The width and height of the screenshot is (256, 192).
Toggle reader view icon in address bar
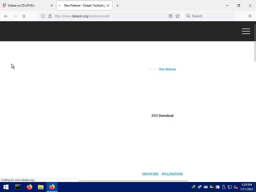(170, 16)
